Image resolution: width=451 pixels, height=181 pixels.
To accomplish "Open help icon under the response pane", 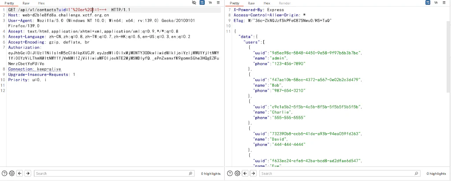I will tap(230, 173).
